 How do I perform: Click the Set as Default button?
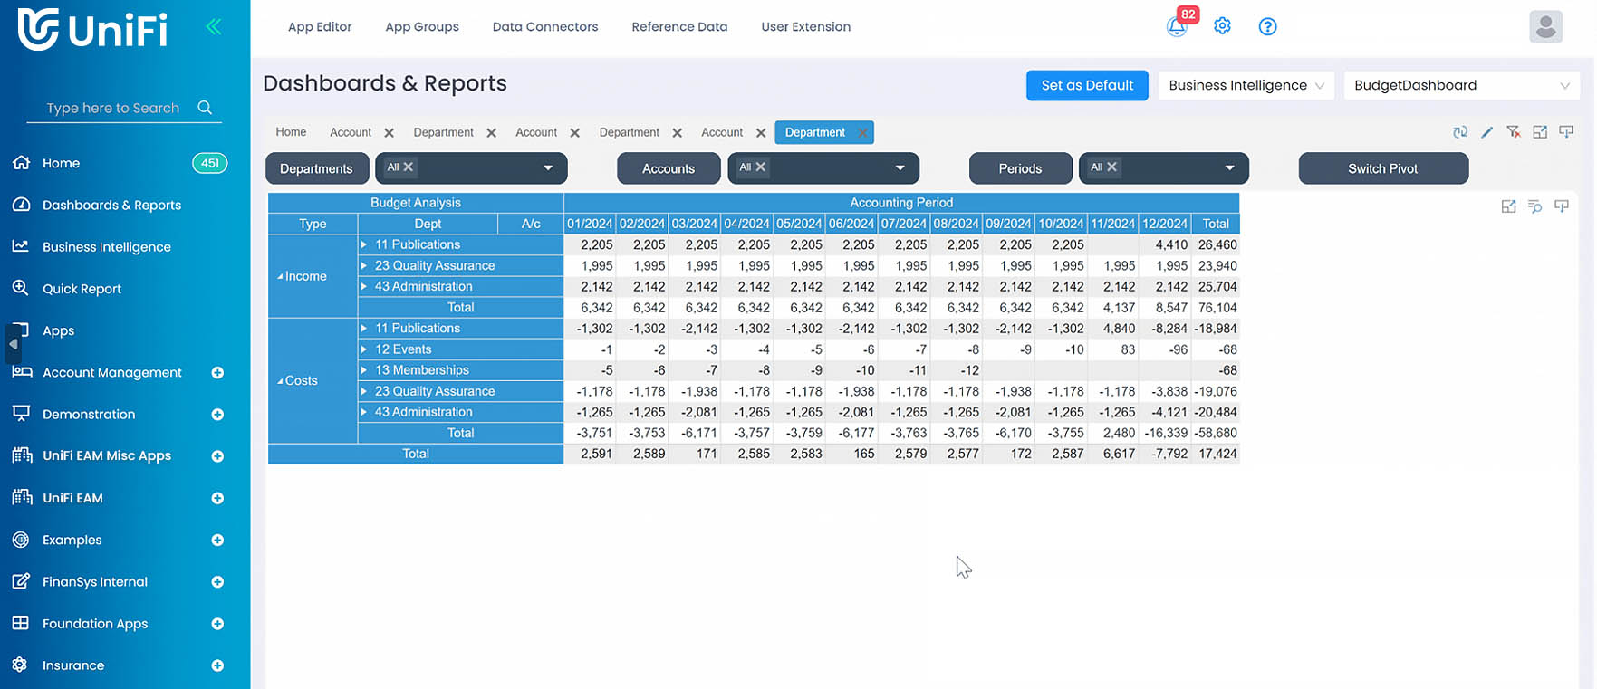[1086, 85]
